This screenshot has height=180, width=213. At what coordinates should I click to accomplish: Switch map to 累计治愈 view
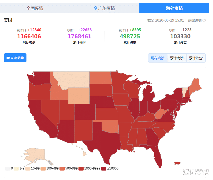pyautogui.click(x=196, y=58)
